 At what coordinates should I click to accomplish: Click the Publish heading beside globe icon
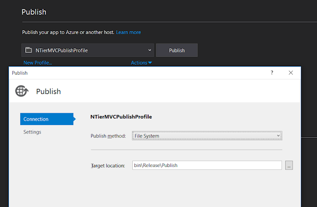(x=49, y=91)
